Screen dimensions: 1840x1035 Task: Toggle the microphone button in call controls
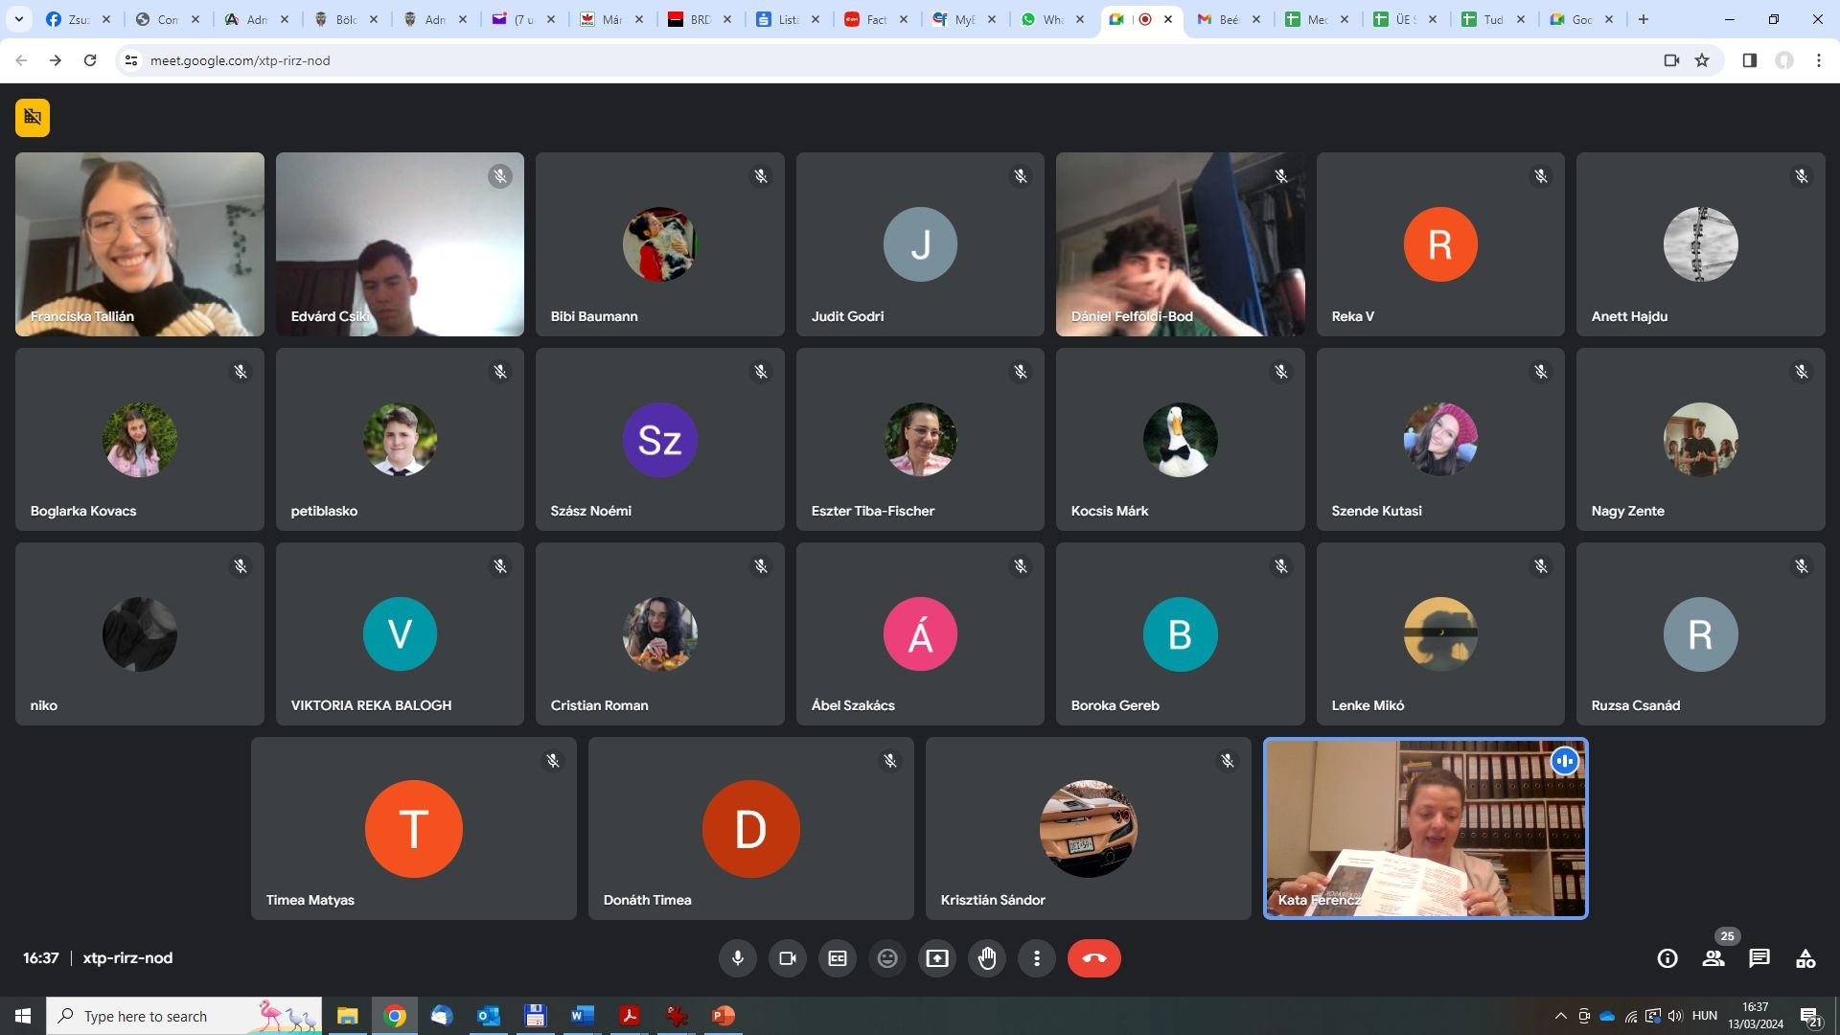point(737,958)
